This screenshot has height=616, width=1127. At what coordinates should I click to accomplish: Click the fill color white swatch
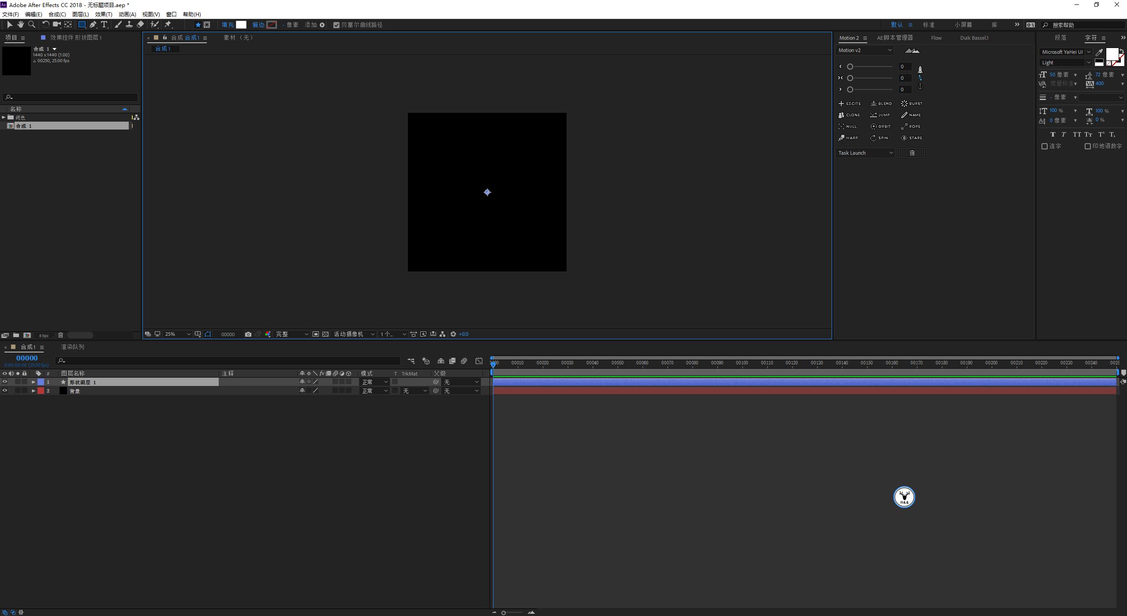tap(241, 25)
